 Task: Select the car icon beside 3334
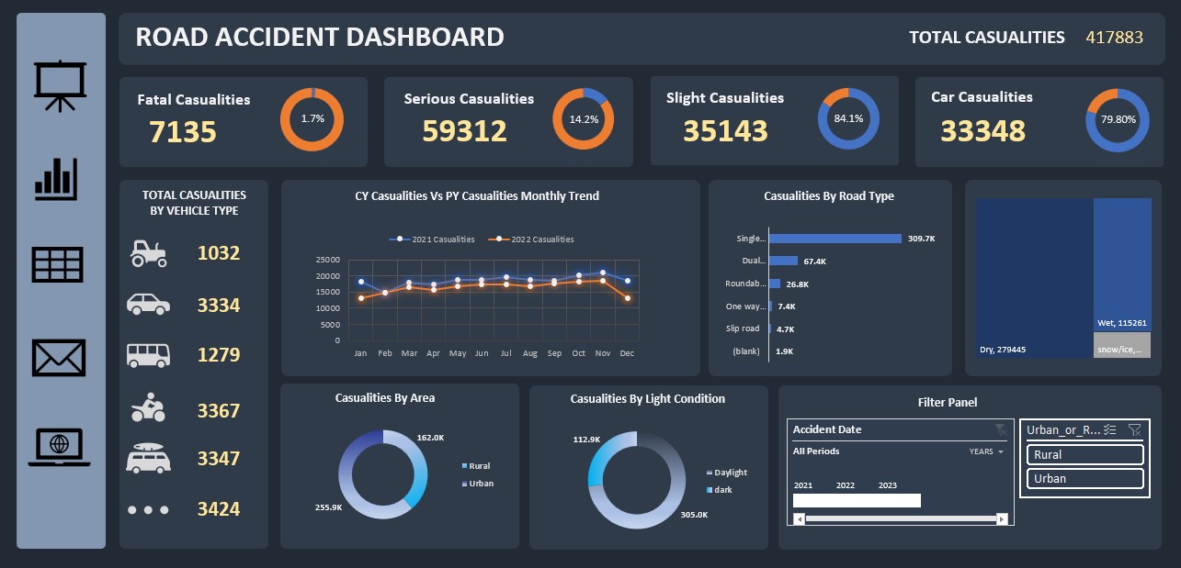[x=148, y=305]
